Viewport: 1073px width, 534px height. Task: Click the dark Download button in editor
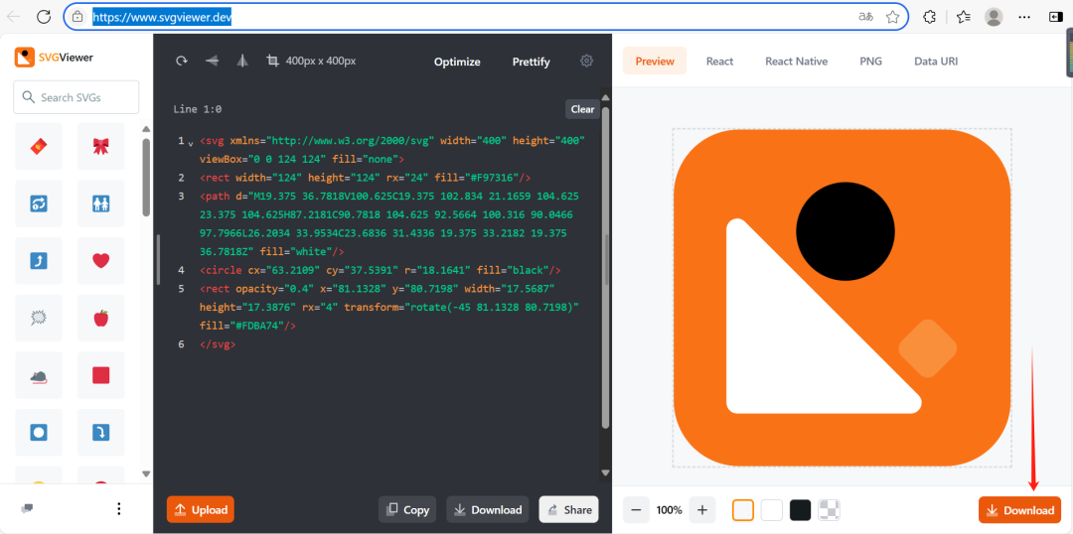click(488, 509)
